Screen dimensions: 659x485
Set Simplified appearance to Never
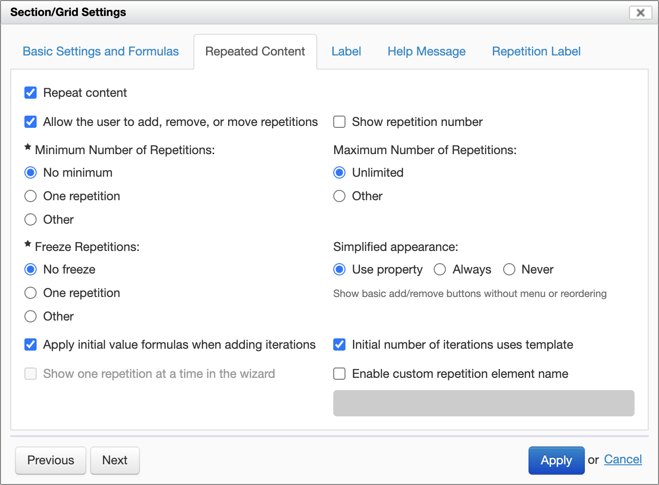(509, 269)
